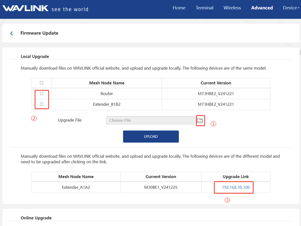
Task: Open the 192.168.30.100 upgrade link
Action: [x=236, y=187]
